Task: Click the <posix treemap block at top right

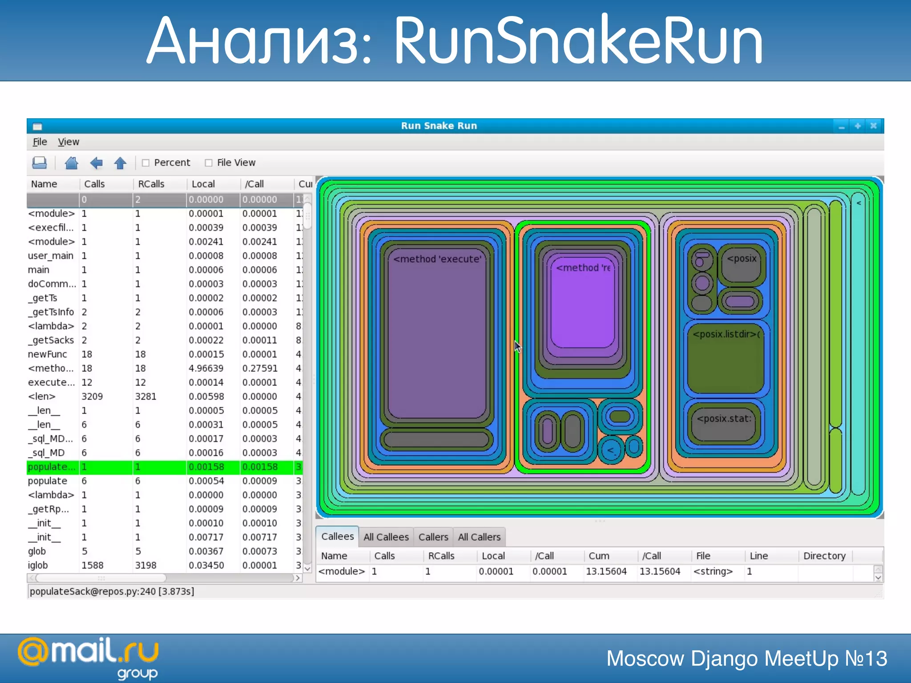Action: (741, 265)
